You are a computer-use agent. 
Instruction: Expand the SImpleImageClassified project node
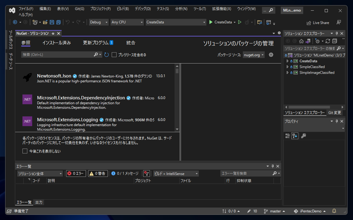point(287,73)
